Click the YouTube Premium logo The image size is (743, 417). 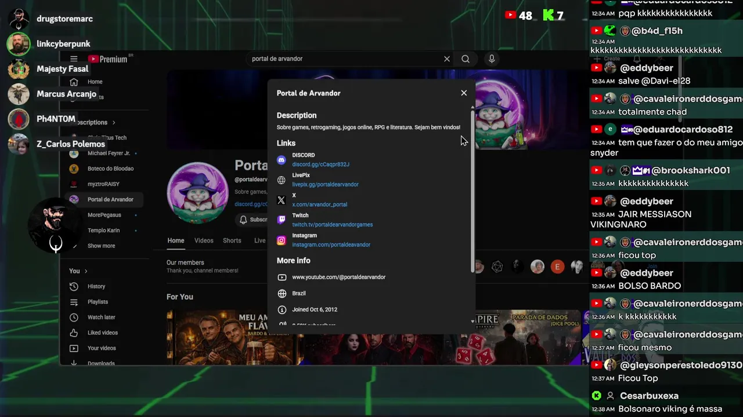[x=108, y=59]
